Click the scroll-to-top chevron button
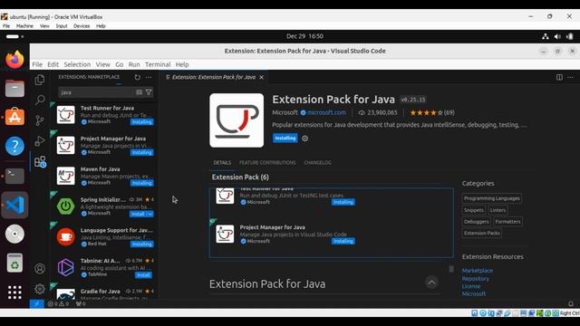 point(431,283)
